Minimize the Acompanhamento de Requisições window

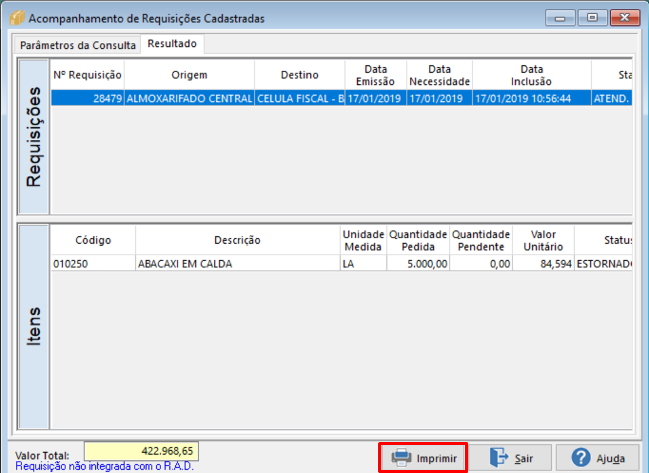(x=560, y=18)
